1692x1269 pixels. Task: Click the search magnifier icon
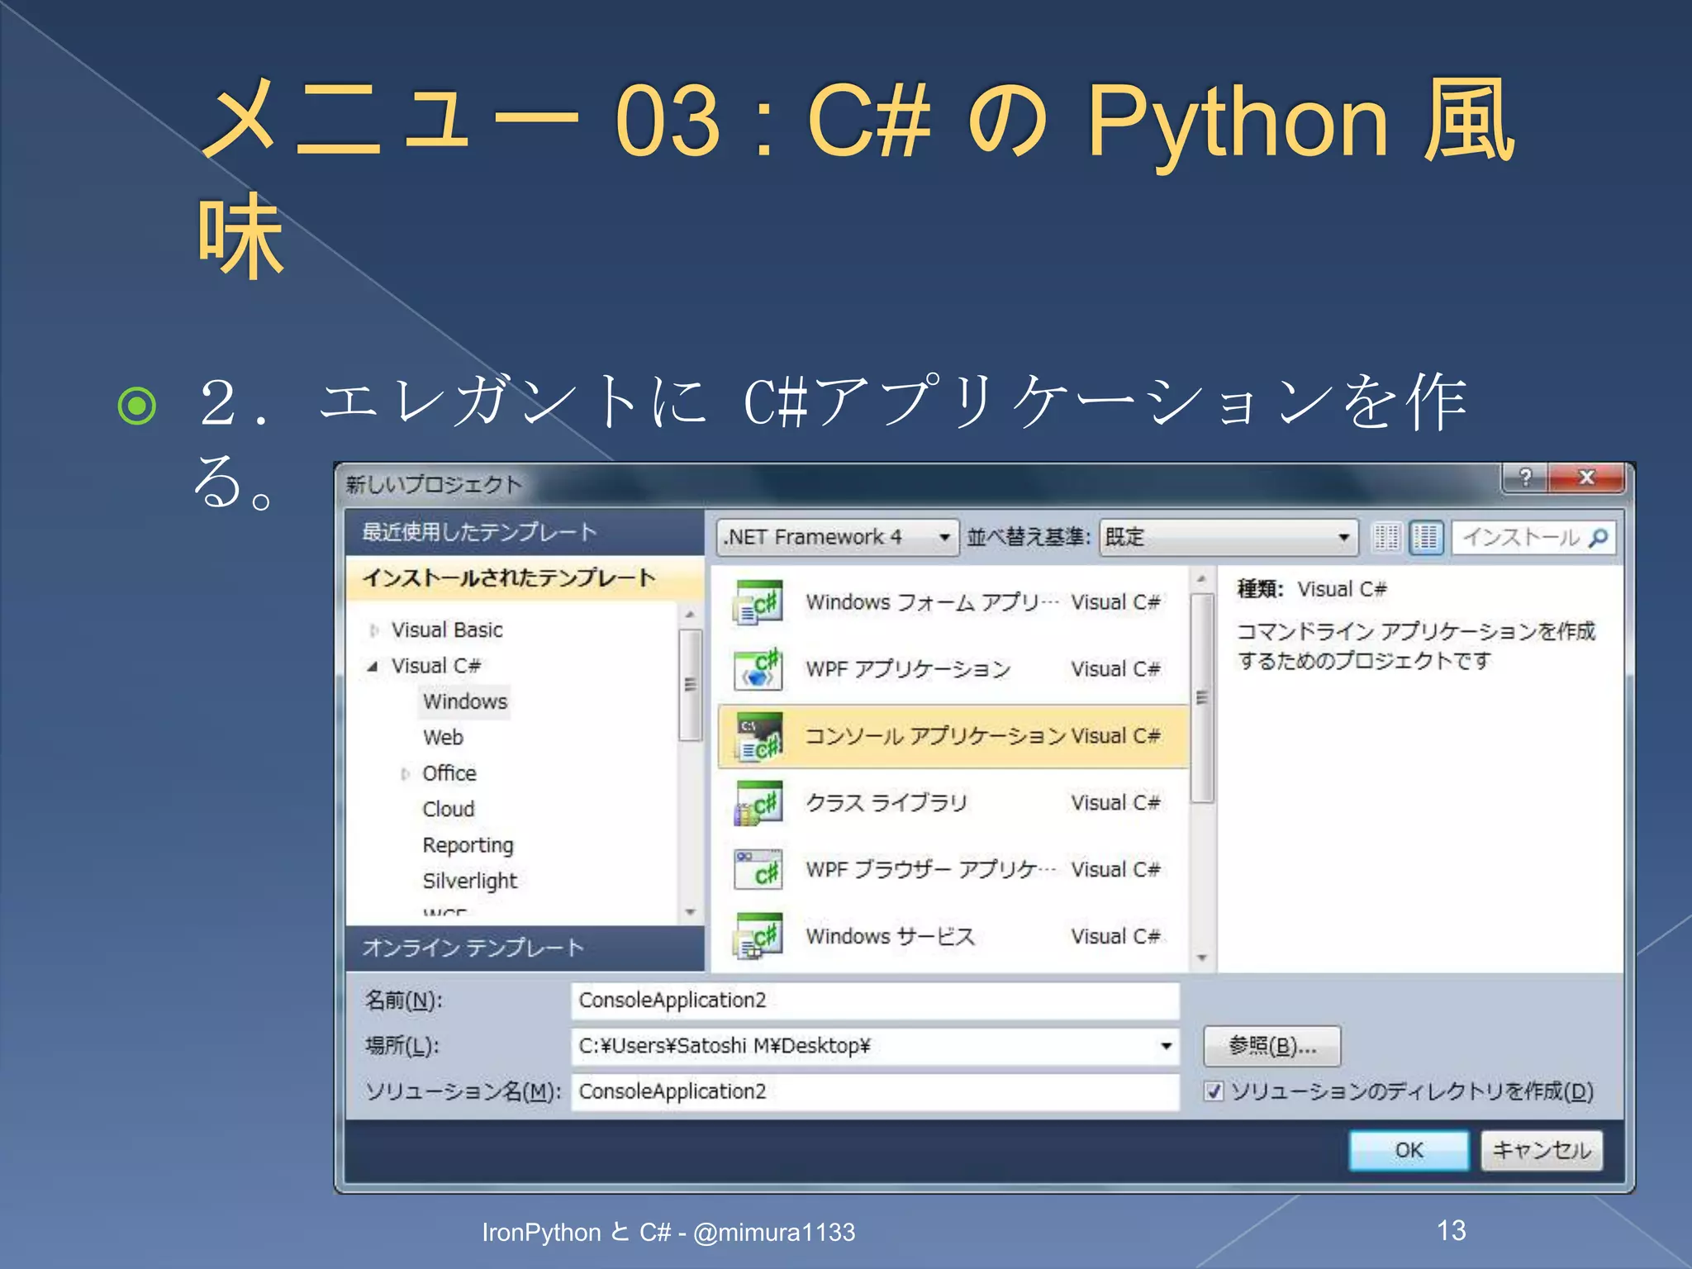point(1599,538)
